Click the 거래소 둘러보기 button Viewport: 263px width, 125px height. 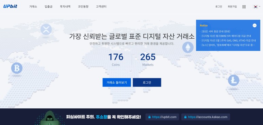(x=117, y=83)
